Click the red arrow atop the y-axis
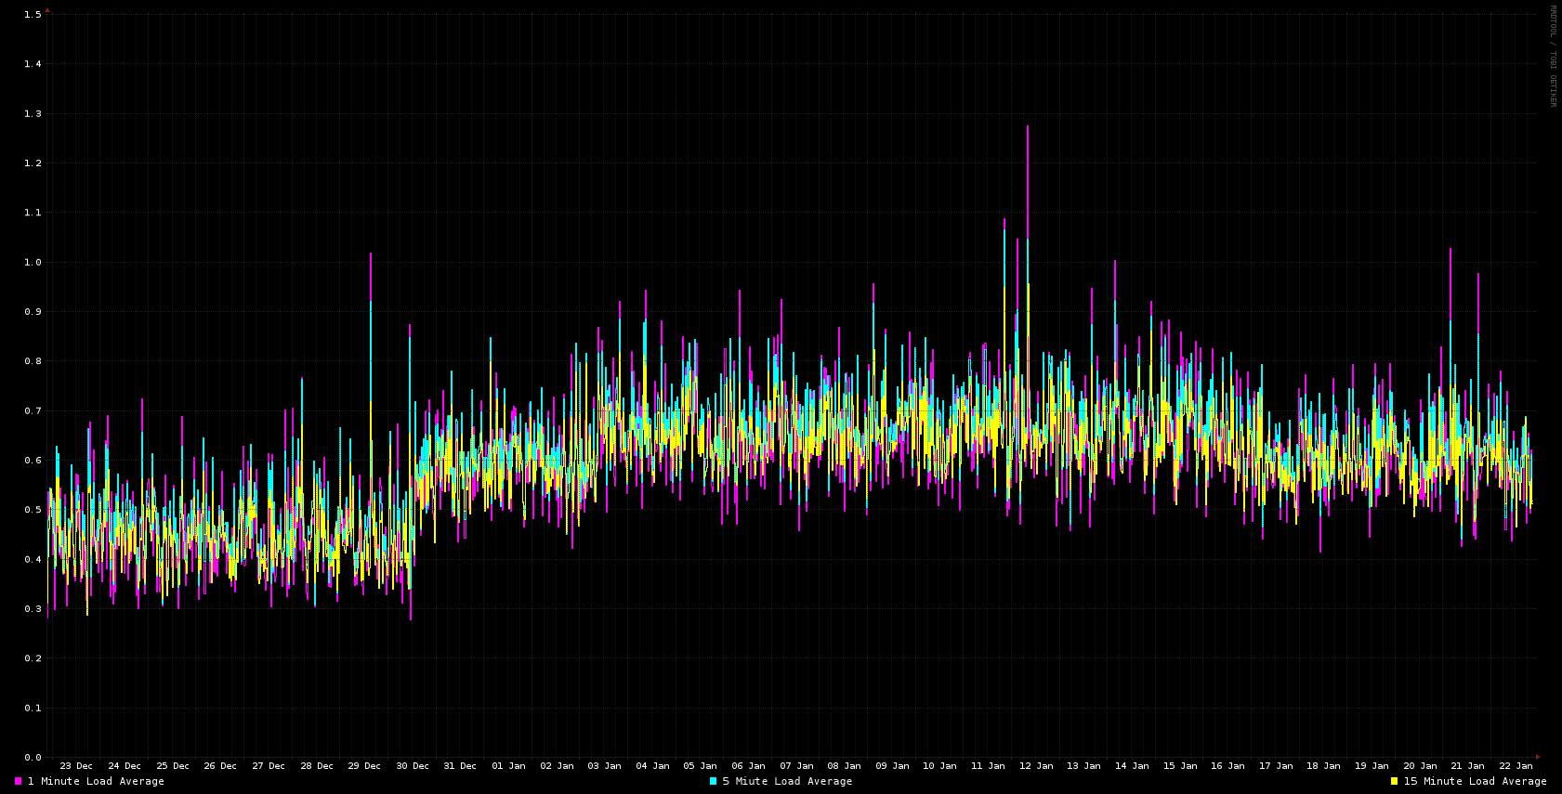The width and height of the screenshot is (1562, 794). click(47, 10)
